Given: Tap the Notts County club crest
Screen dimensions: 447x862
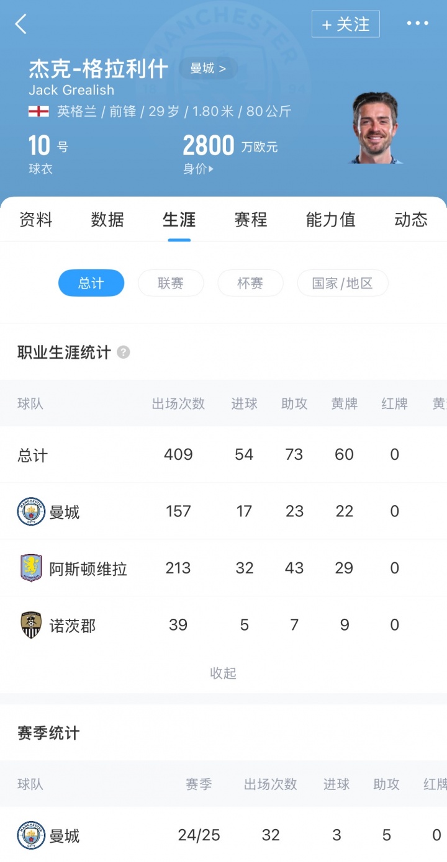Looking at the screenshot, I should pos(31,625).
